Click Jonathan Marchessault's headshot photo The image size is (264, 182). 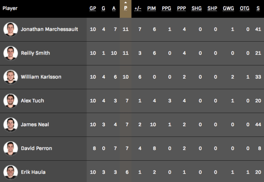click(10, 29)
